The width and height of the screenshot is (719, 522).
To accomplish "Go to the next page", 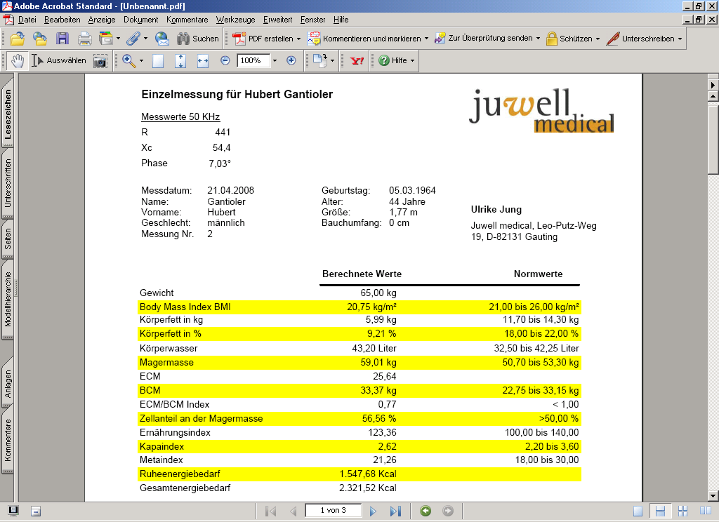I will tap(373, 511).
